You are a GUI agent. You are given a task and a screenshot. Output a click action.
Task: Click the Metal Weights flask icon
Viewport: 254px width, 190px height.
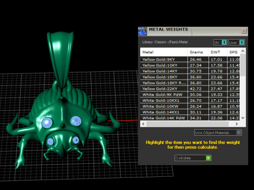tap(142, 31)
